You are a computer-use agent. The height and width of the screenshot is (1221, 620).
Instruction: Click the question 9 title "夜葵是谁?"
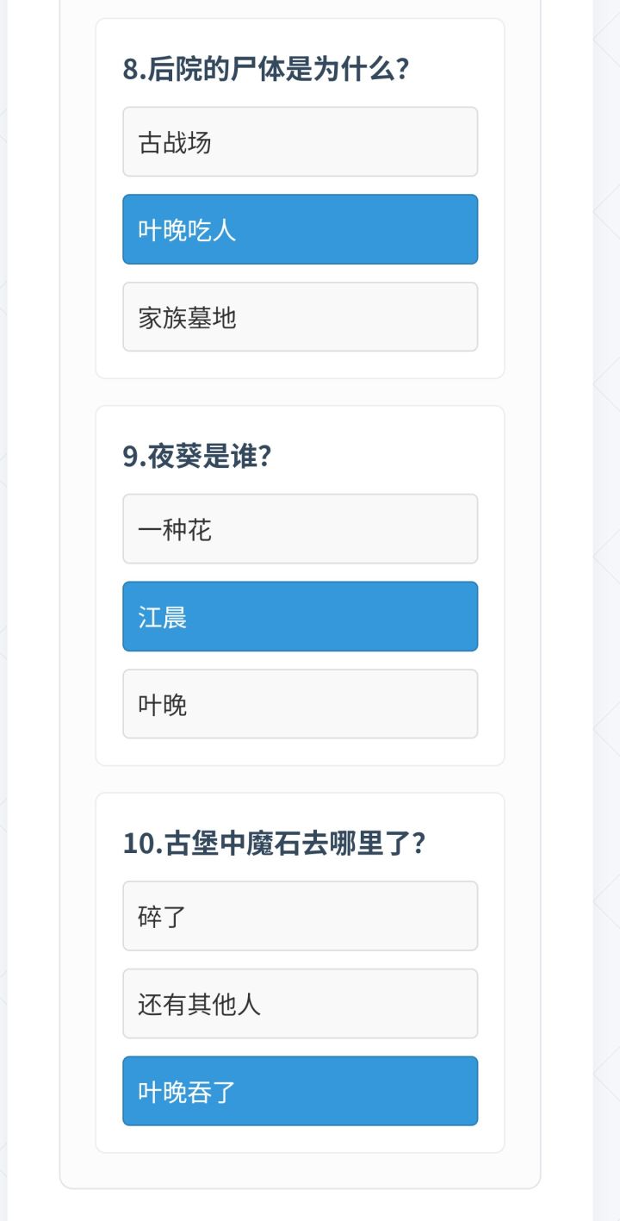(x=197, y=456)
